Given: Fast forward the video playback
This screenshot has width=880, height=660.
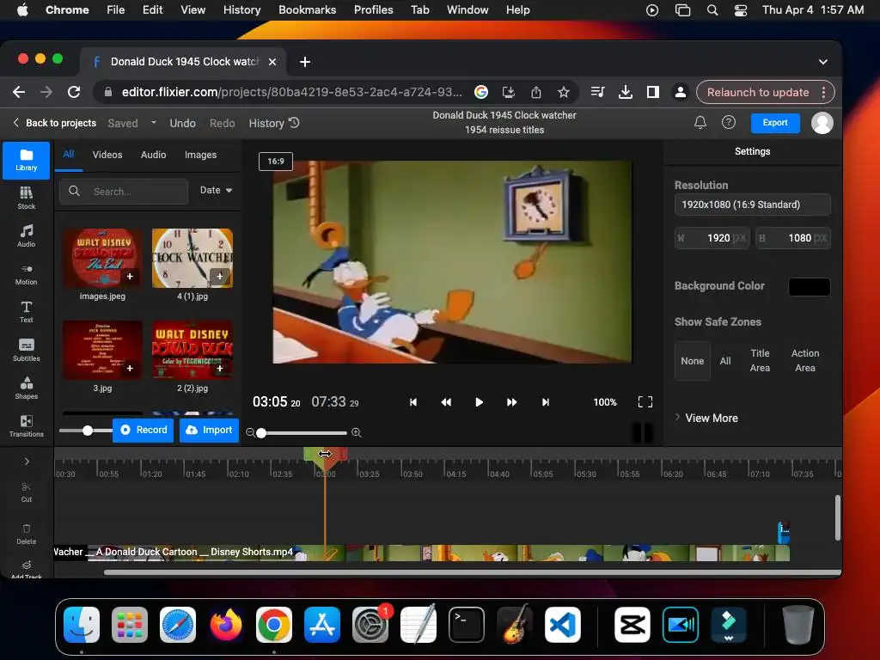Looking at the screenshot, I should click(512, 402).
